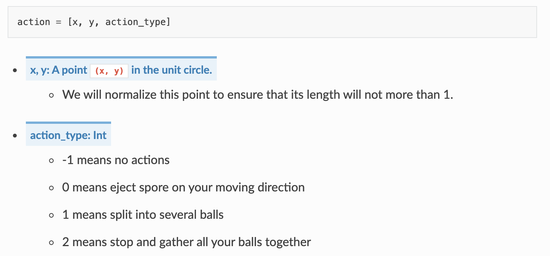Click the highlighted "action_type: Int" label

pos(68,136)
